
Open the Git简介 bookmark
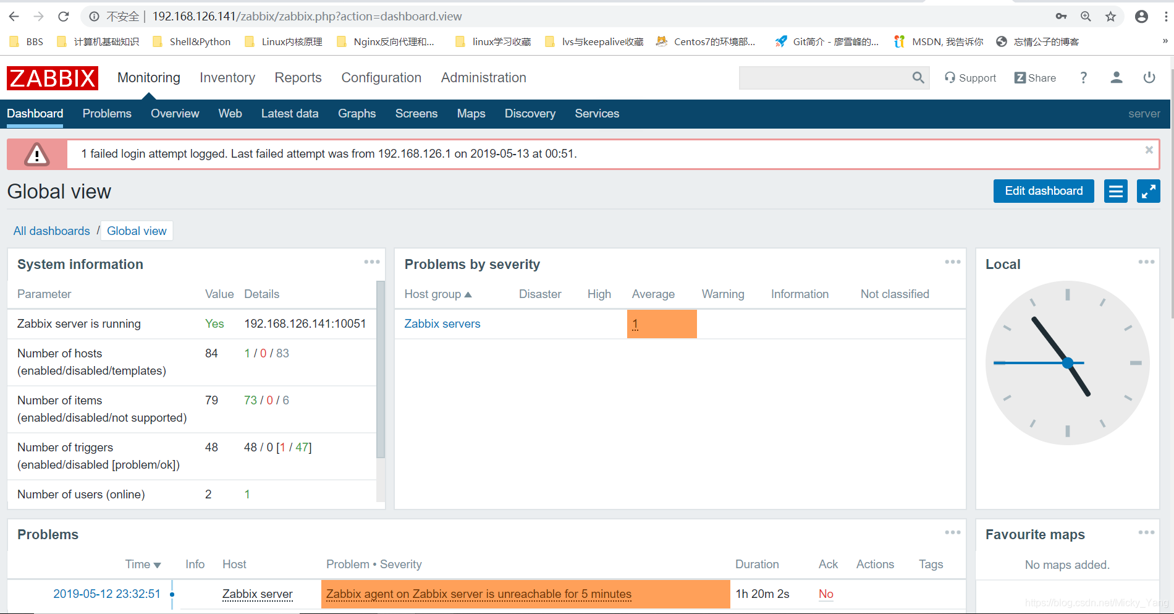[x=827, y=41]
